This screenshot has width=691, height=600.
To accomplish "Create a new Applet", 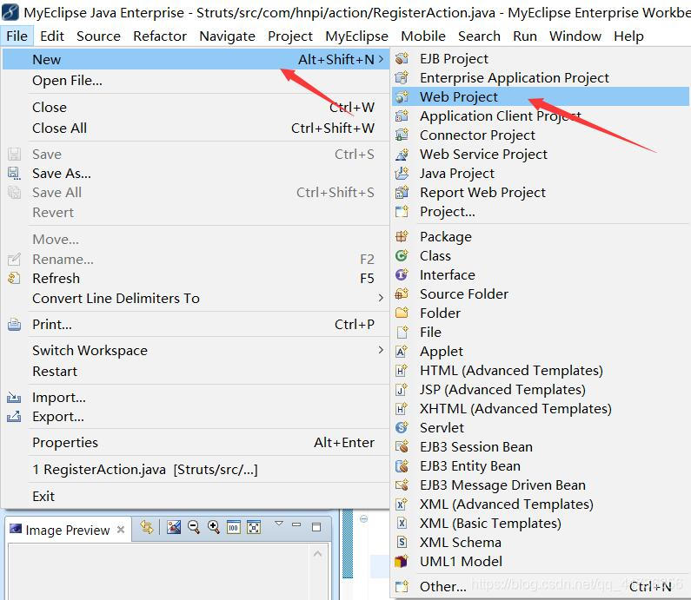I will pos(540,352).
